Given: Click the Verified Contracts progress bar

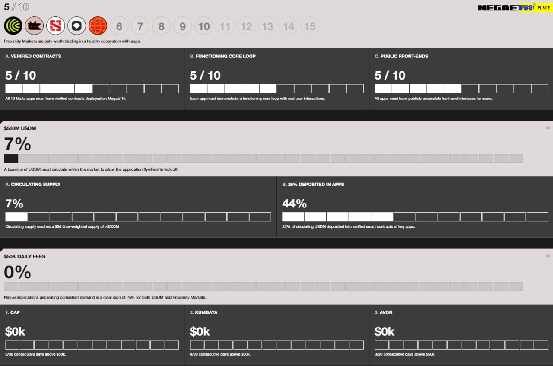Looking at the screenshot, I should point(92,89).
